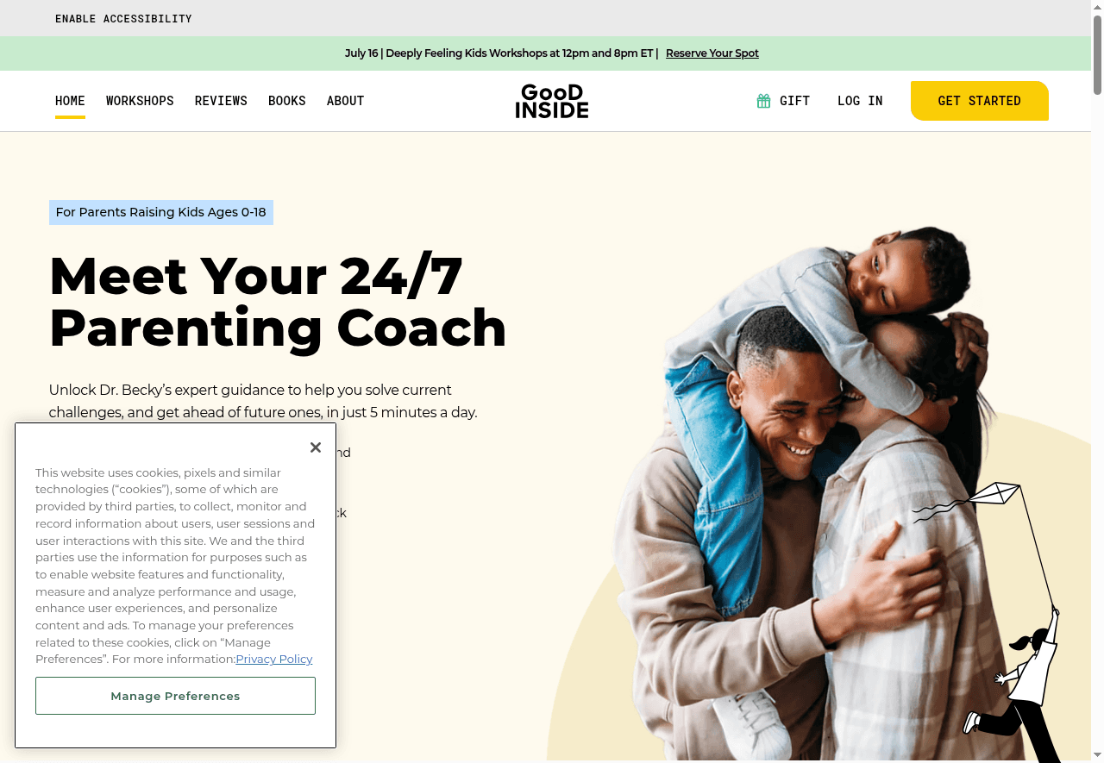Click the Good Inside logo

pos(552,101)
